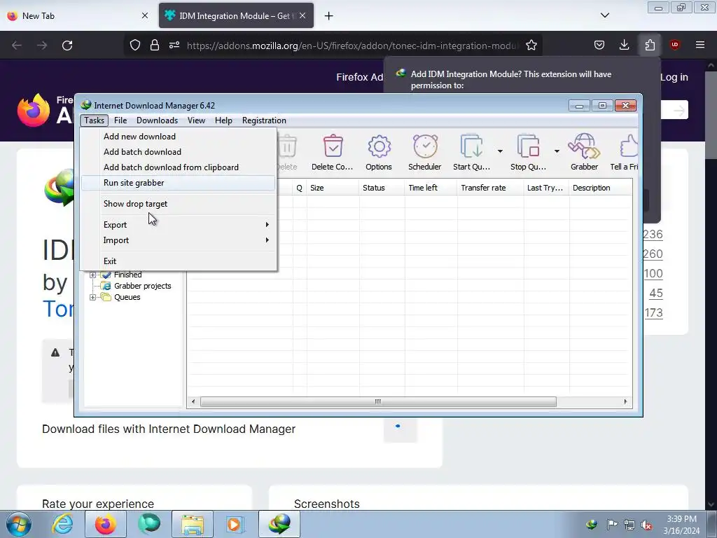Open the Firefox hamburger menu
Screen dimensions: 717x538
(700, 45)
